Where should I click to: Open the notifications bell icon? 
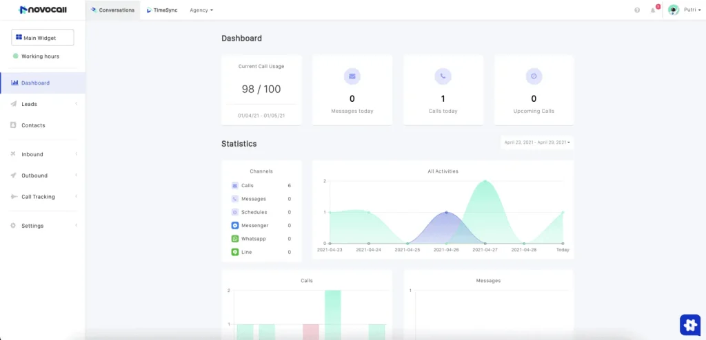[653, 10]
